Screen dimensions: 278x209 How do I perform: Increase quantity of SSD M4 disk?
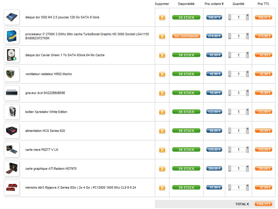click(247, 15)
